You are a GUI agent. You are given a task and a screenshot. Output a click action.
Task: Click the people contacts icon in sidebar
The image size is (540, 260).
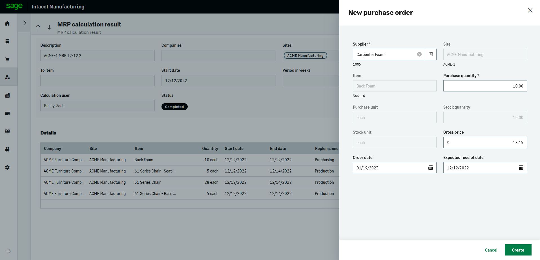point(7,149)
